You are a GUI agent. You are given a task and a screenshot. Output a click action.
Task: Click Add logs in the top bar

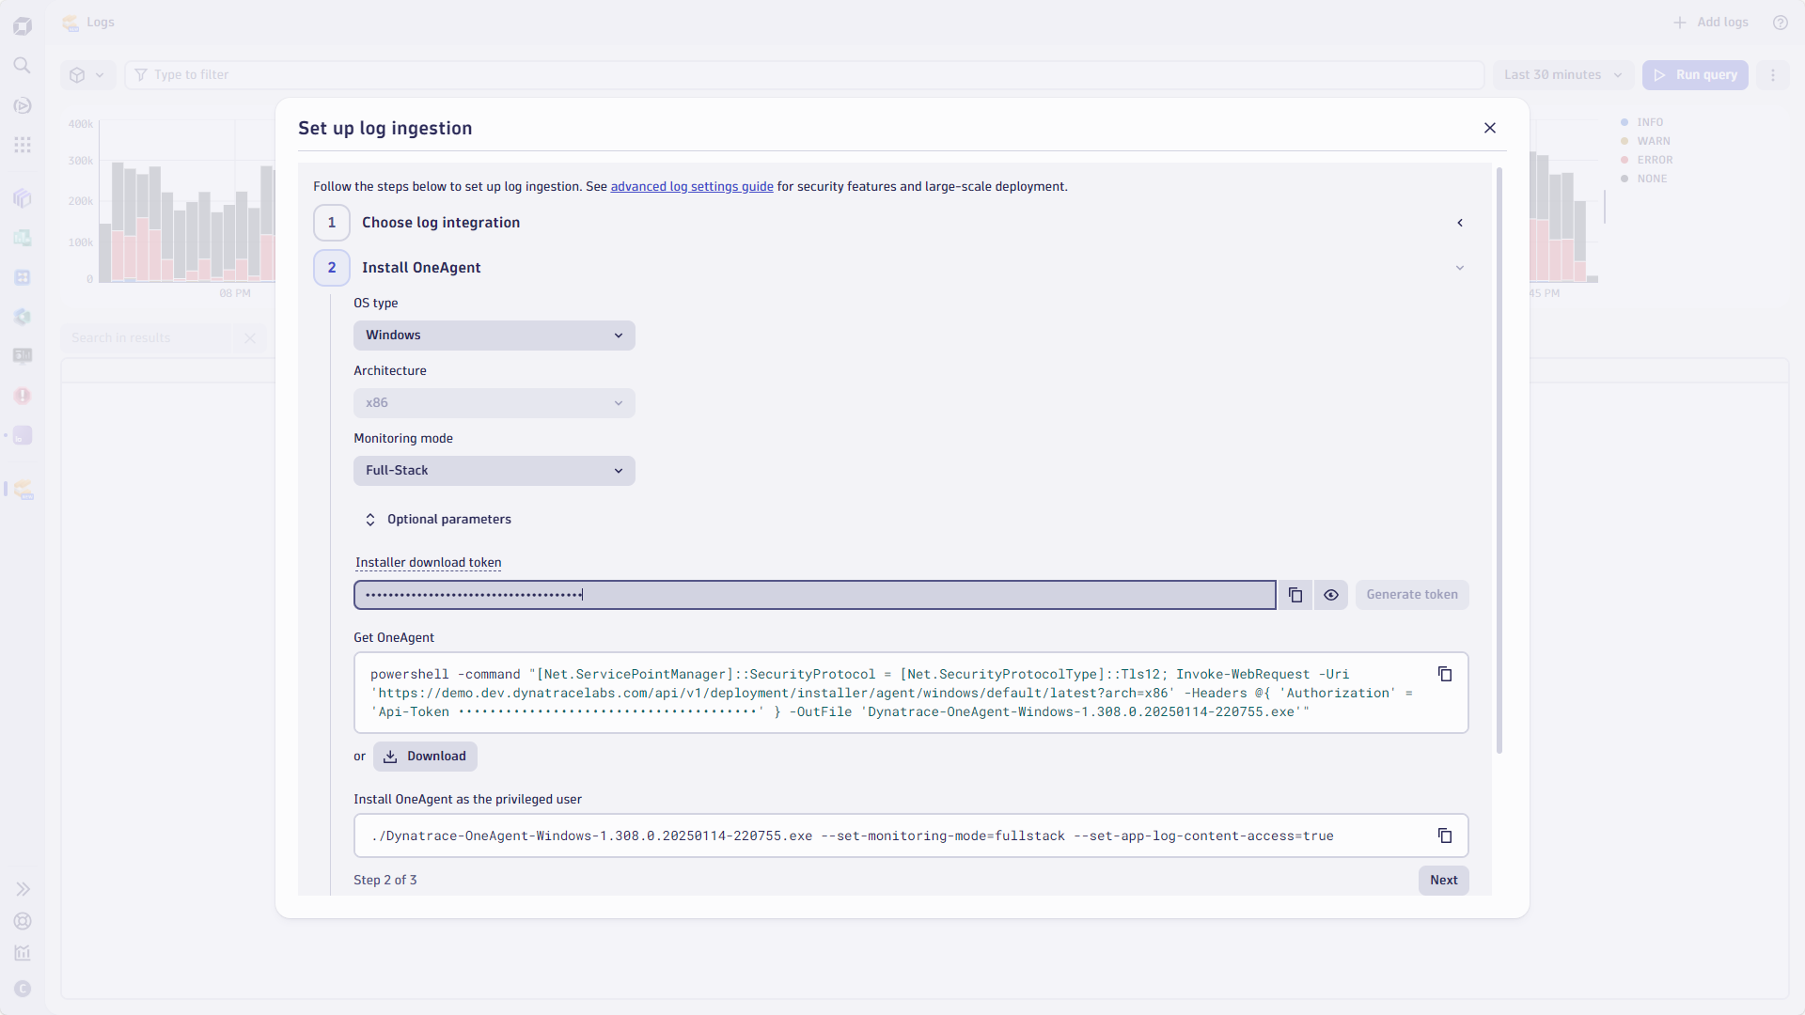click(x=1710, y=22)
